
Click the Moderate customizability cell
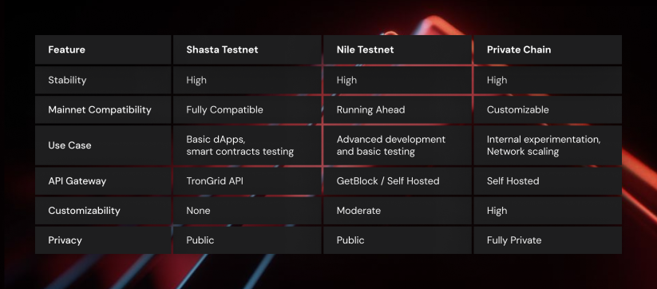pyautogui.click(x=398, y=211)
